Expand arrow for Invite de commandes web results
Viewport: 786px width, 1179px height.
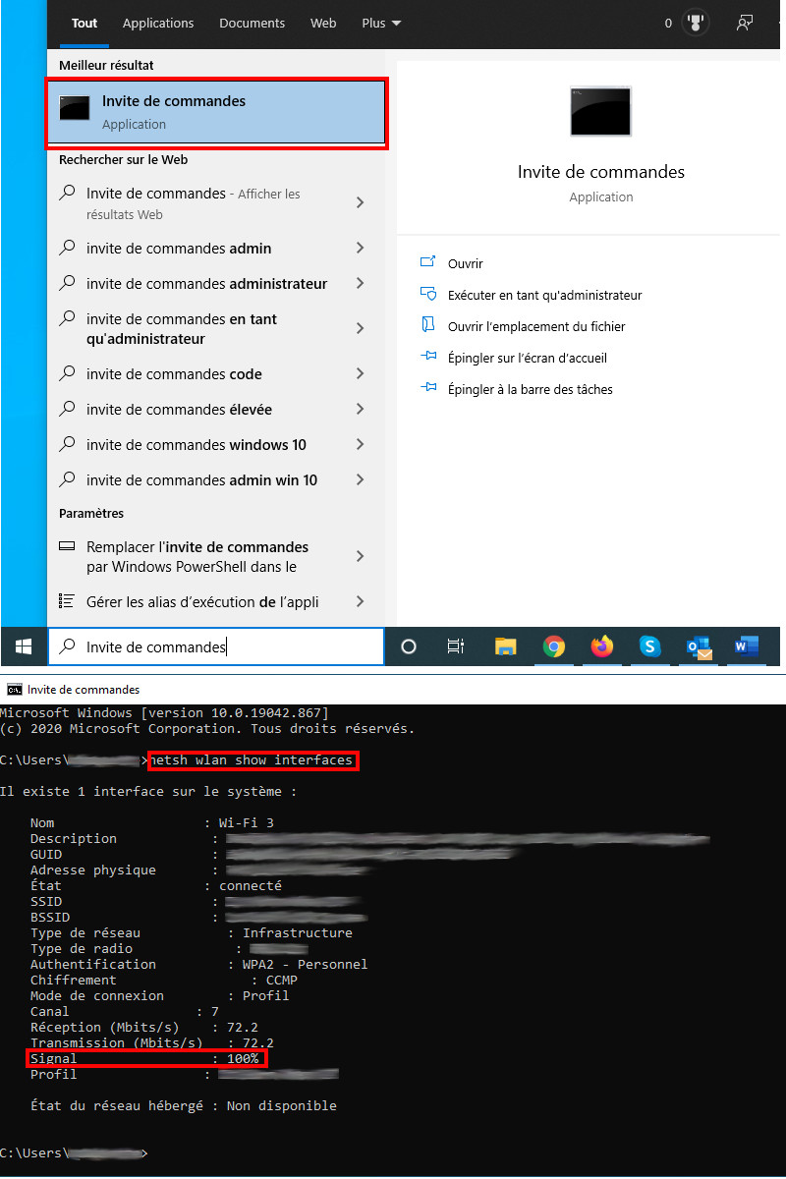click(x=360, y=202)
